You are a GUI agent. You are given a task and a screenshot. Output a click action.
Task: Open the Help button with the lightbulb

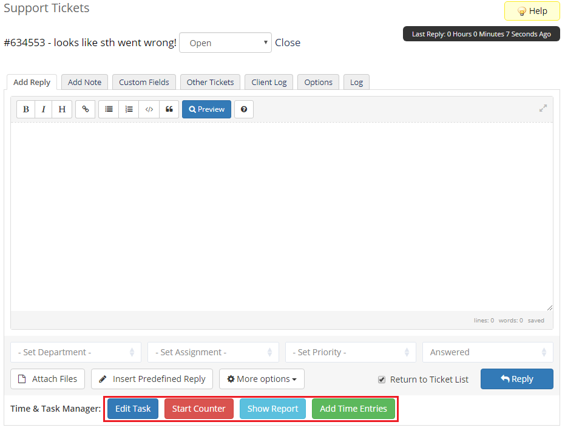tap(532, 11)
